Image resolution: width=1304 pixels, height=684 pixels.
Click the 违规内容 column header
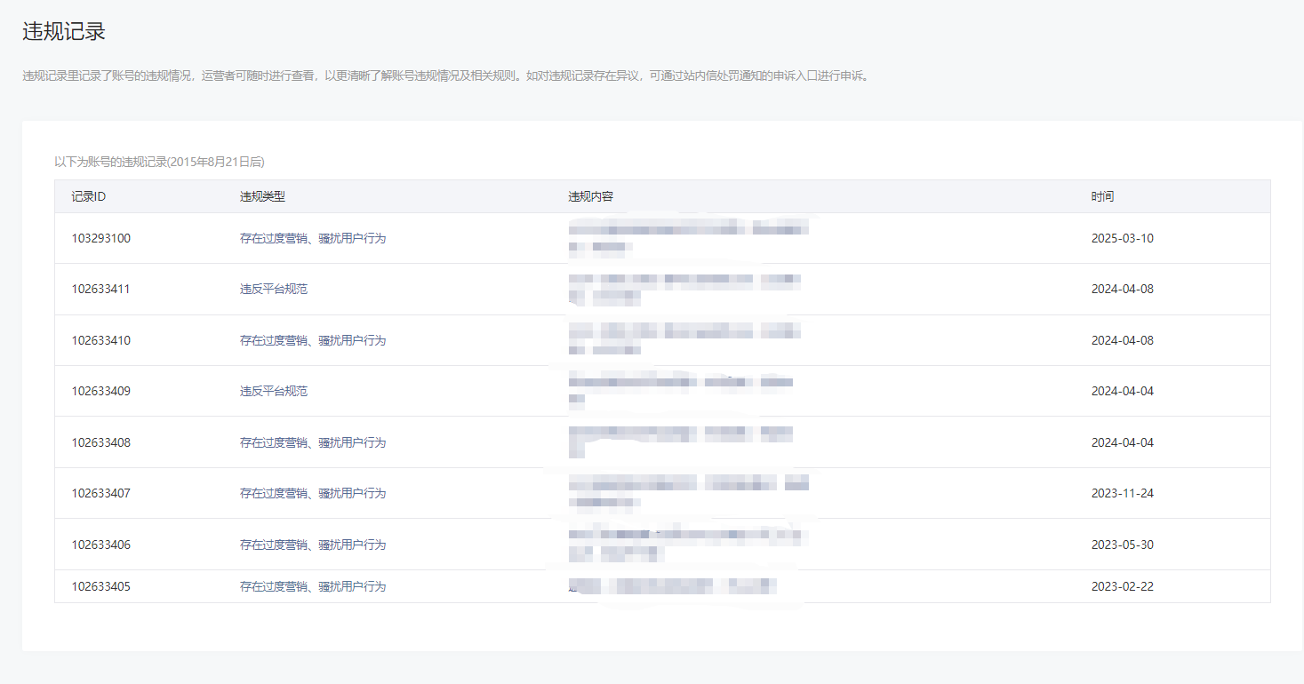590,196
